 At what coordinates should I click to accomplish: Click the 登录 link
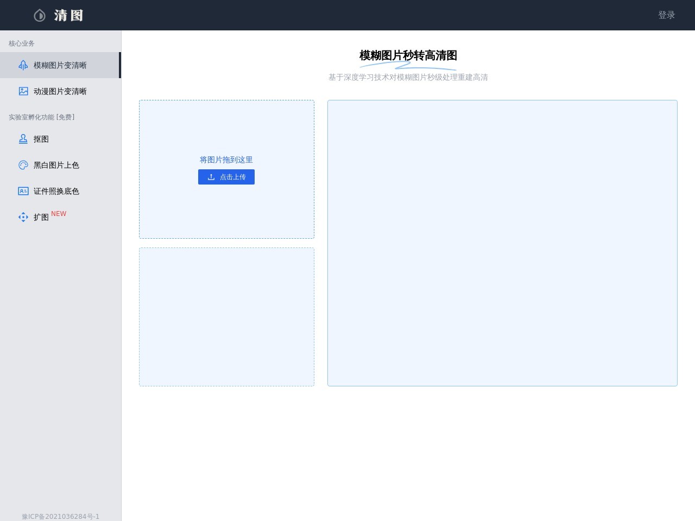pyautogui.click(x=666, y=15)
